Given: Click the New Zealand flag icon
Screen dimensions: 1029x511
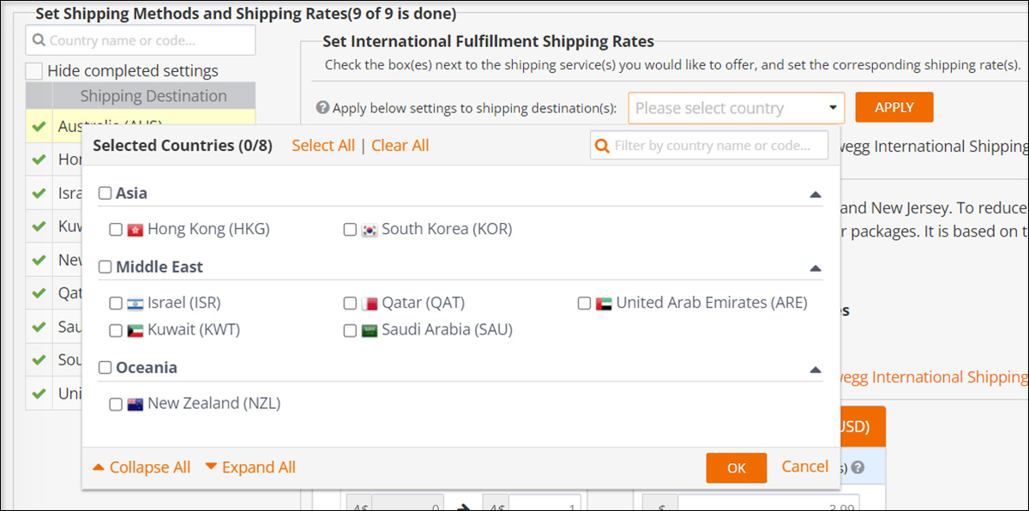Looking at the screenshot, I should [x=135, y=404].
